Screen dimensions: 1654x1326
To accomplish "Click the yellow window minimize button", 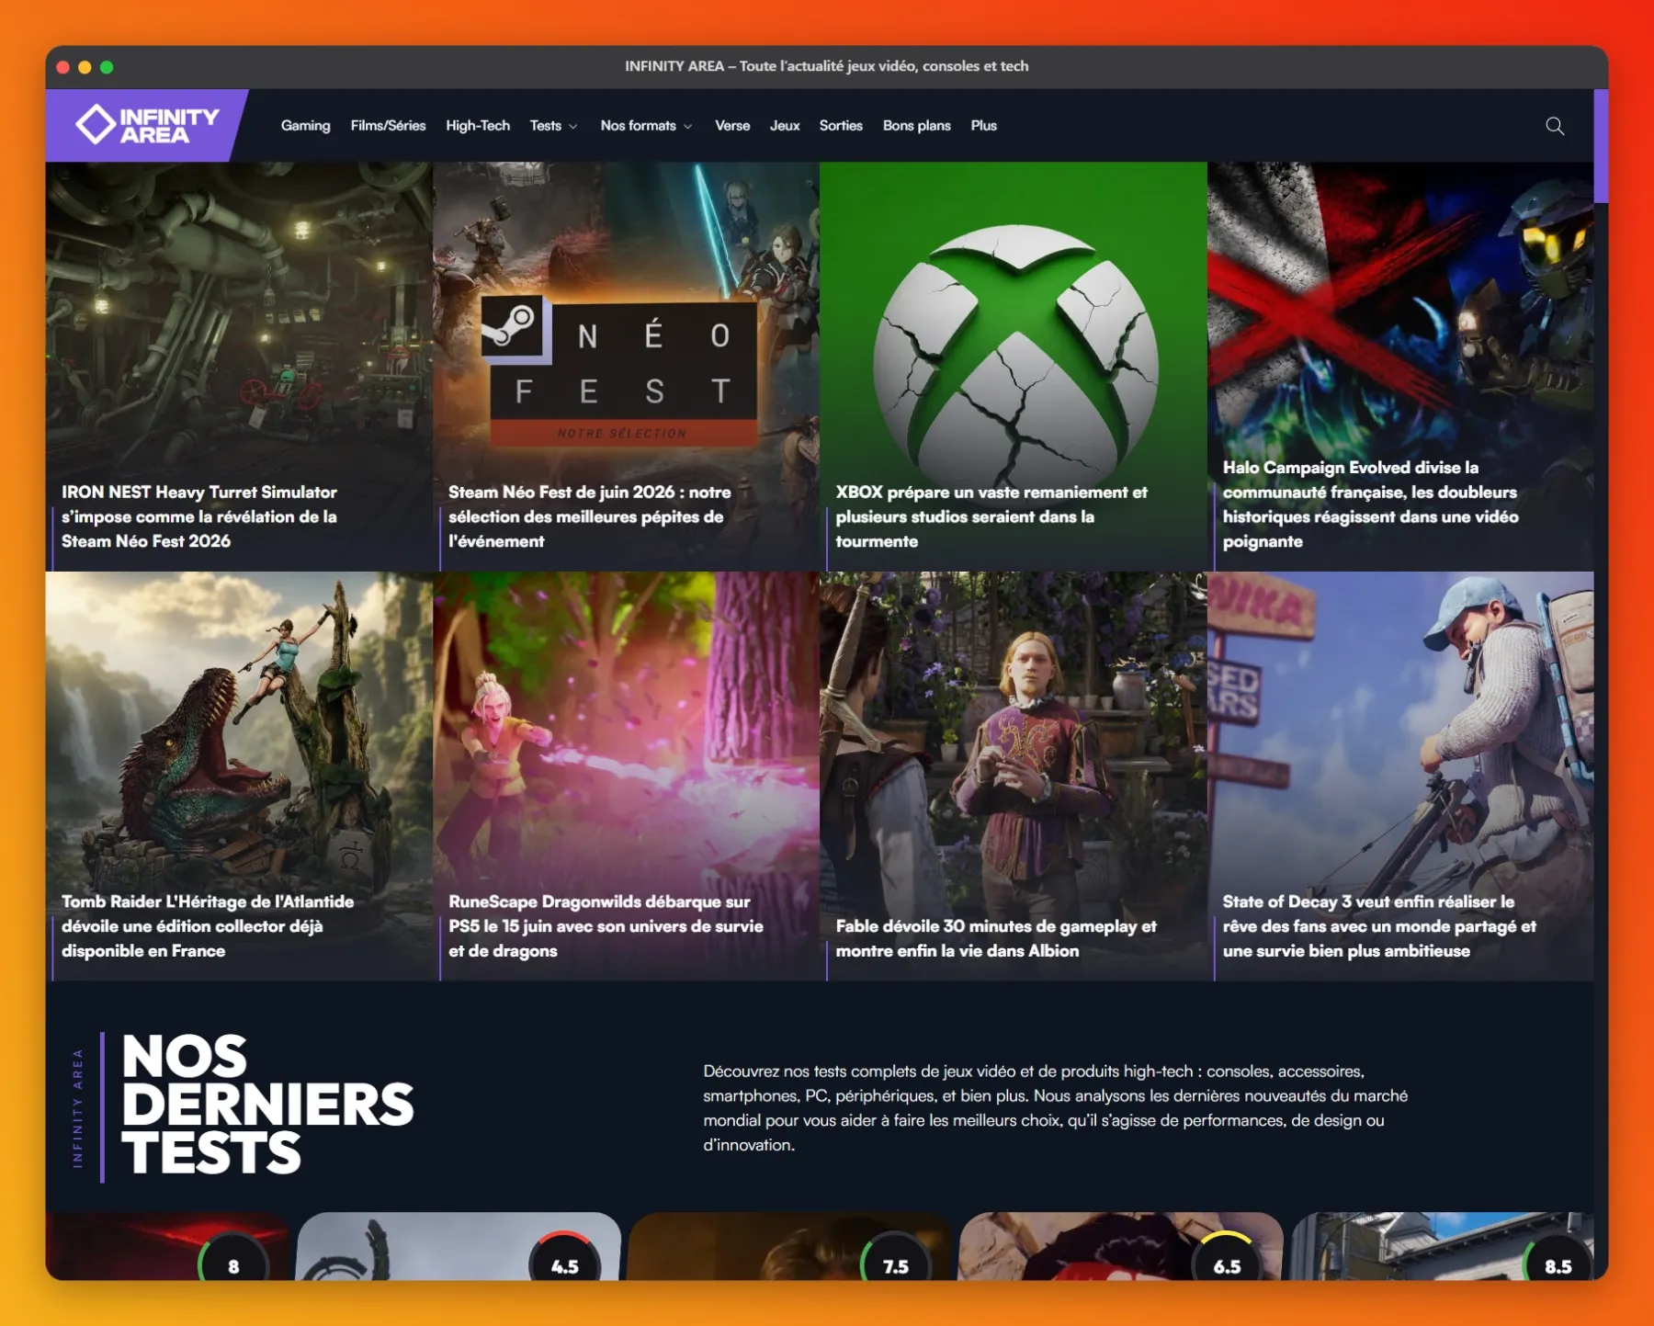I will [85, 67].
